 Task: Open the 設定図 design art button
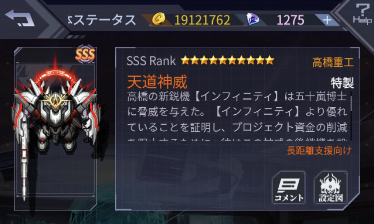tap(331, 188)
